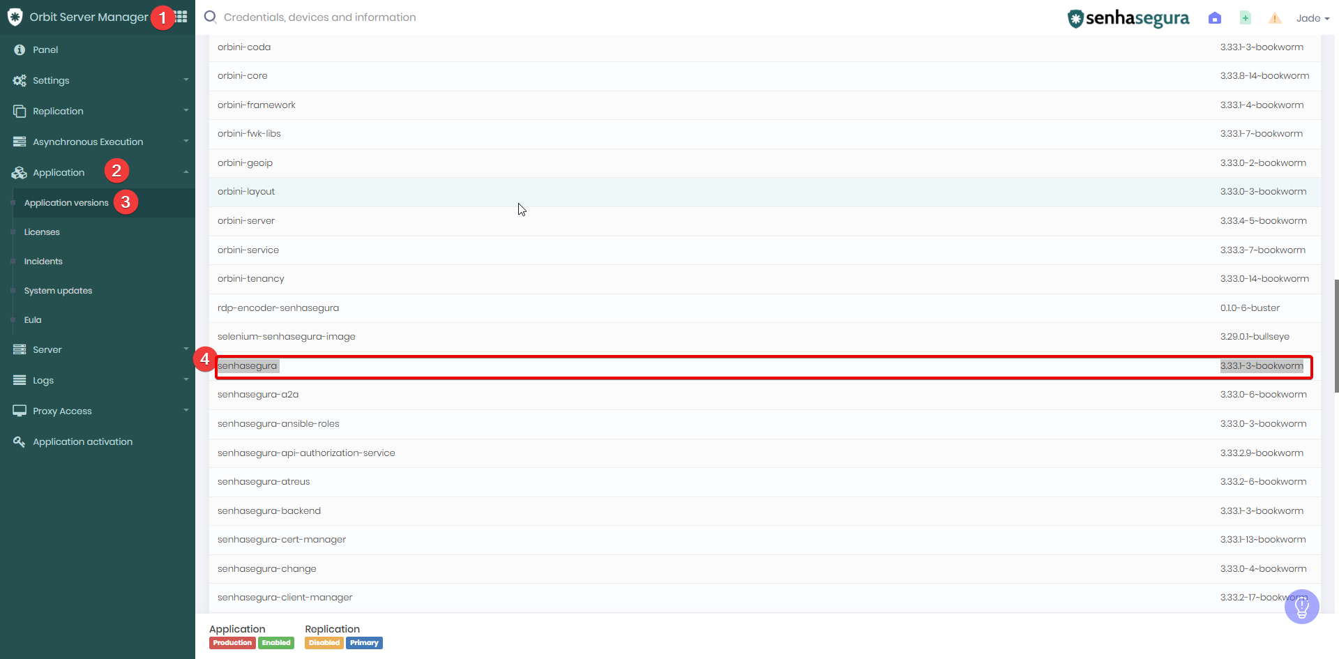Click the Server stack icon
1339x659 pixels.
[20, 349]
